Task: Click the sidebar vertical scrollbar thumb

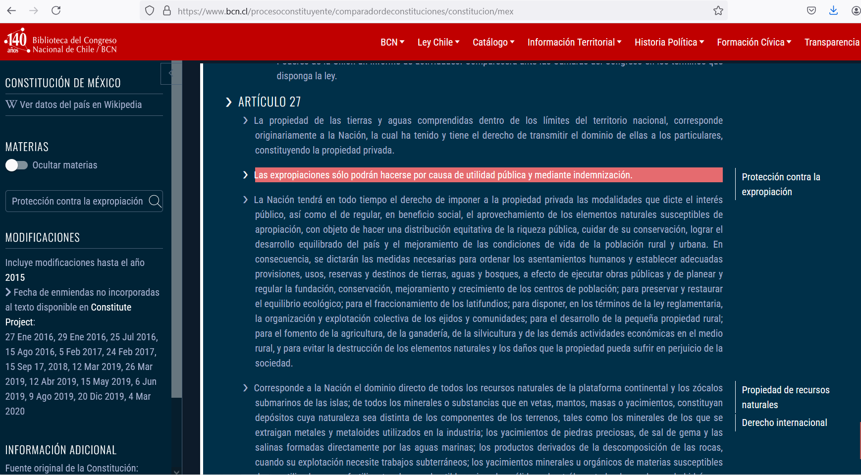Action: coord(176,228)
